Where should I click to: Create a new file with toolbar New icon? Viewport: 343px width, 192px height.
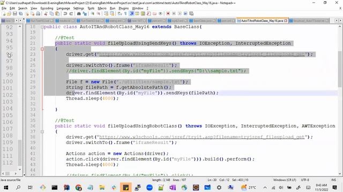coord(4,13)
